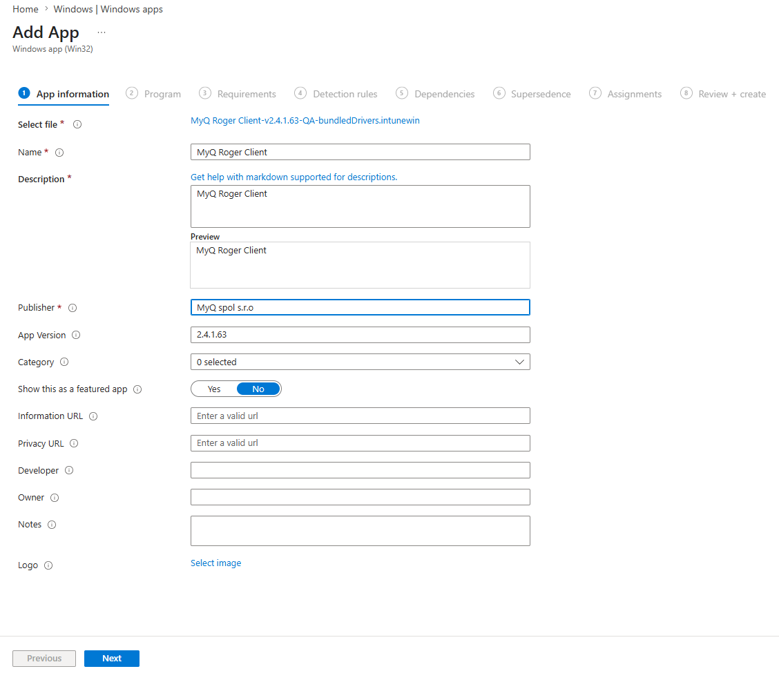Click the Information URL info icon
Screen dimensions: 779x680
click(x=93, y=416)
